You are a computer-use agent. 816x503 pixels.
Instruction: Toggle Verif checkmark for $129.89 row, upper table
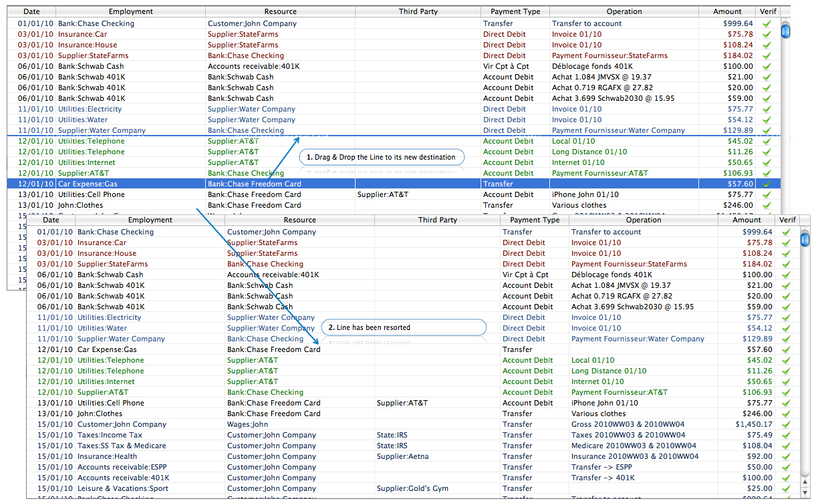coord(767,130)
